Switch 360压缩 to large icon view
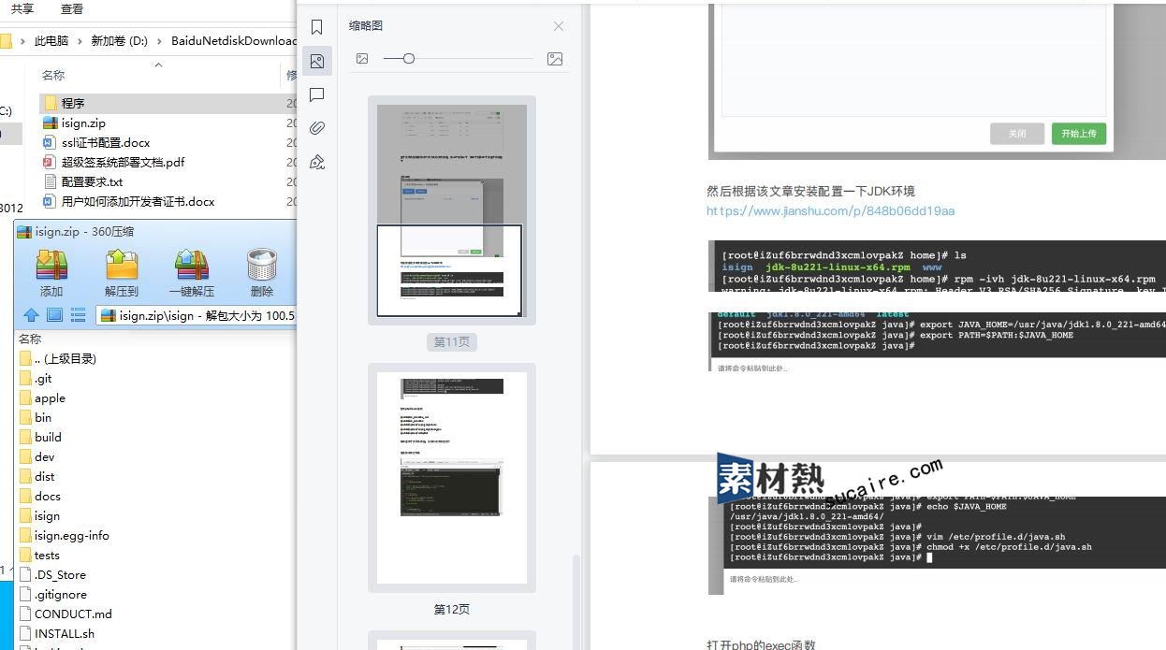The height and width of the screenshot is (650, 1166). [54, 315]
